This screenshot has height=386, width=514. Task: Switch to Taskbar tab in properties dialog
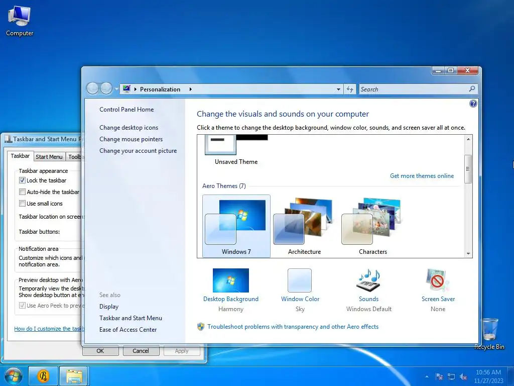click(x=20, y=156)
